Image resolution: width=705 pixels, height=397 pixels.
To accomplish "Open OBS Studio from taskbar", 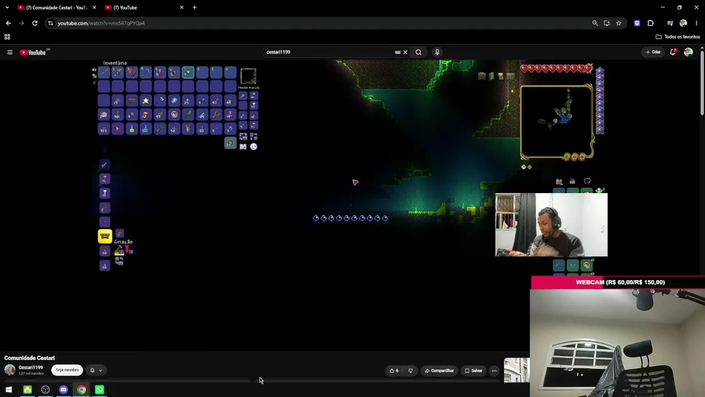I will (46, 390).
